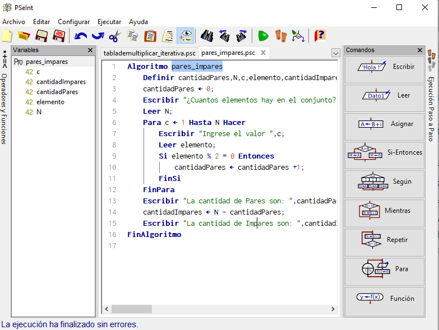This screenshot has height=330, width=439.
Task: Click the Leer elemento code line
Action: pyautogui.click(x=187, y=145)
